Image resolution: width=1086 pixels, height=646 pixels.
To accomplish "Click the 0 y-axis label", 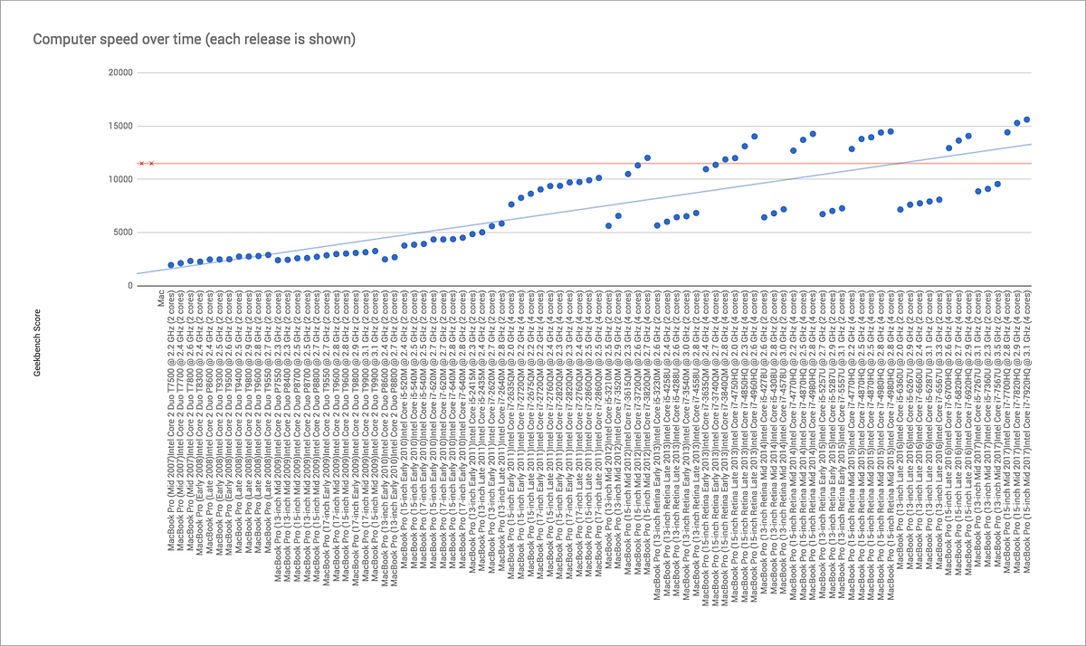I will coord(129,286).
